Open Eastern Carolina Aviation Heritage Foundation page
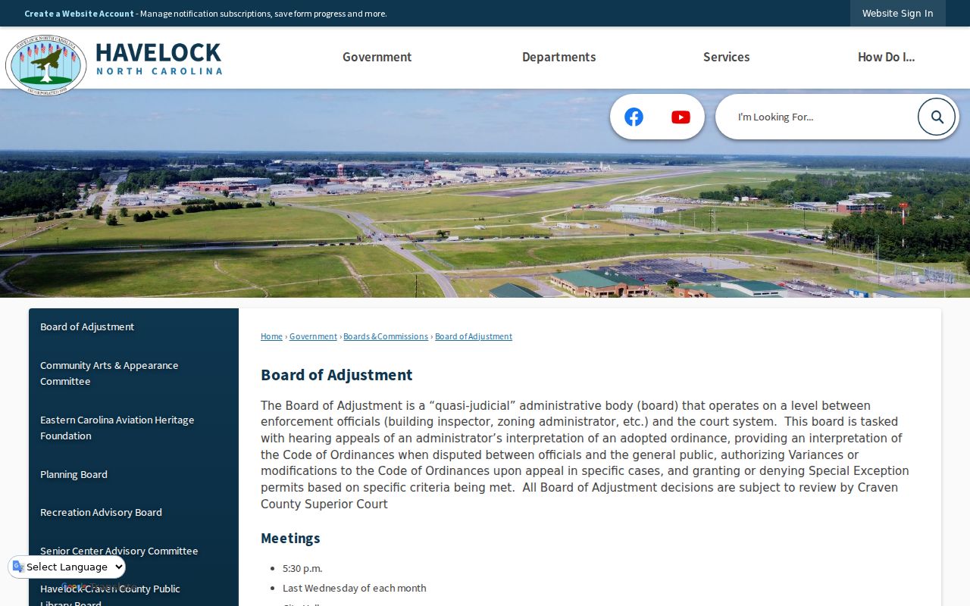 pos(133,428)
